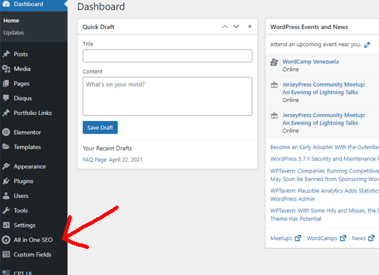Click the Quick Draft Title input field
The height and width of the screenshot is (275, 379).
[167, 56]
